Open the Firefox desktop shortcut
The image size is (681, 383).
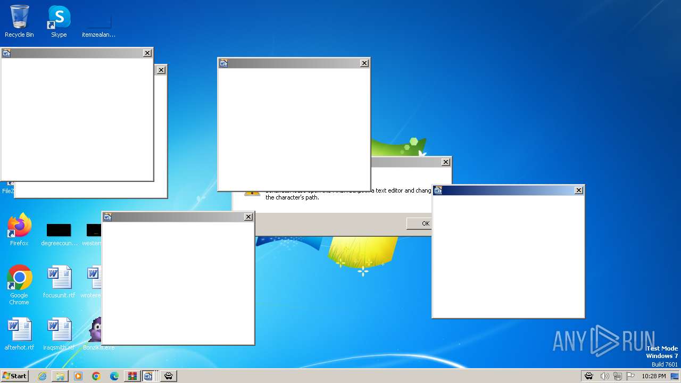tap(19, 230)
